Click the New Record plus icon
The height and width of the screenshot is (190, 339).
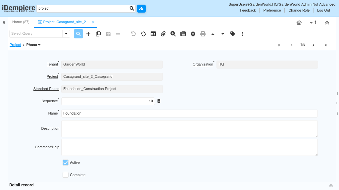click(x=88, y=34)
